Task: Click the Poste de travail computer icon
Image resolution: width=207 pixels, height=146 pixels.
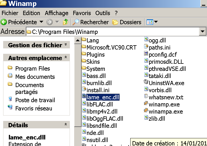Action: click(10, 99)
